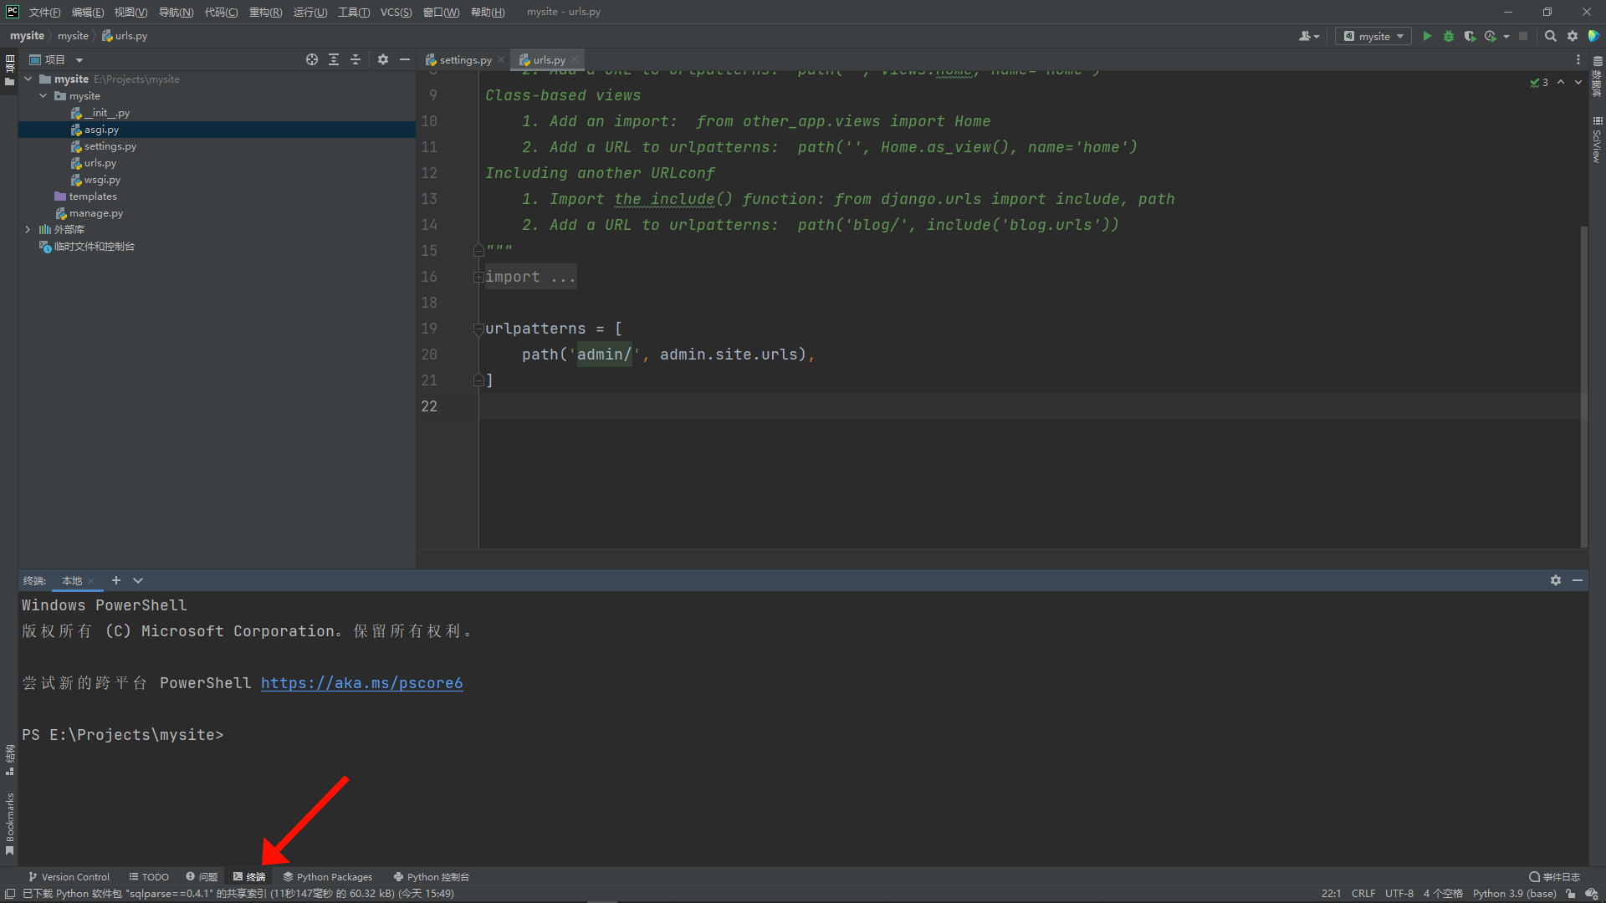Open TODO tool window

[149, 877]
